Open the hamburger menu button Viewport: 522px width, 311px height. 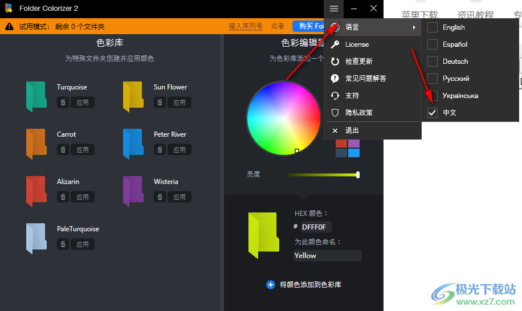(333, 9)
